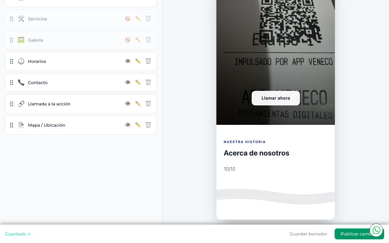Select the Servicios row label
The width and height of the screenshot is (389, 243).
pyautogui.click(x=37, y=19)
